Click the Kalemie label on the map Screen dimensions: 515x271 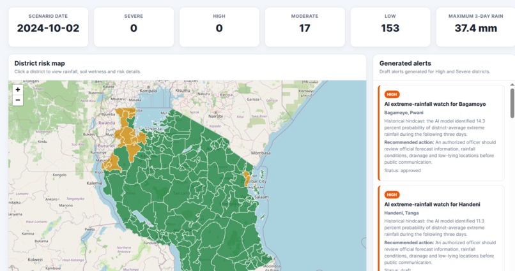95,183
